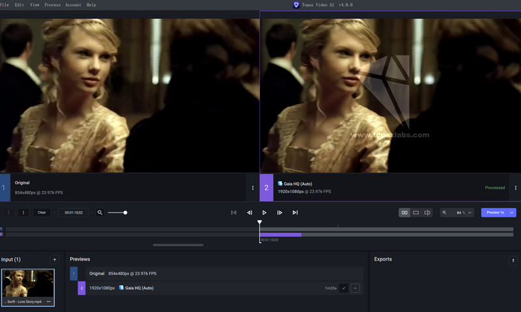Open the Process menu
The height and width of the screenshot is (312, 521).
coord(53,5)
